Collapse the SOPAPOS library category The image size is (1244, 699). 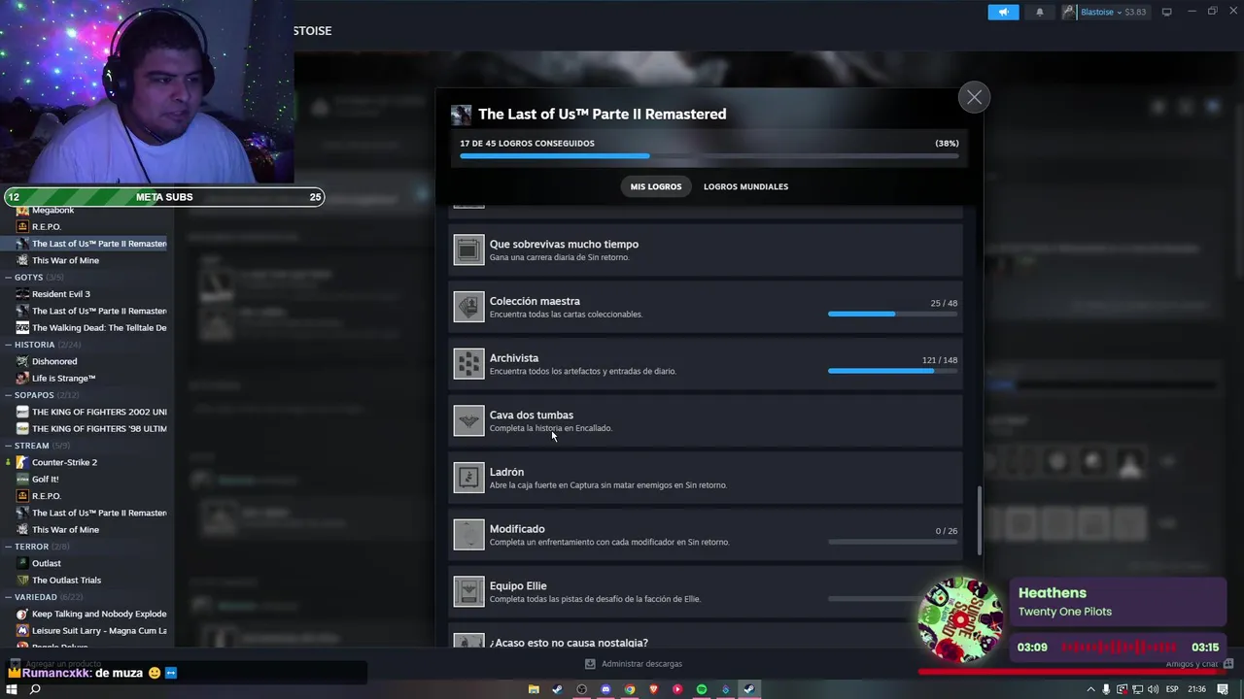9,395
